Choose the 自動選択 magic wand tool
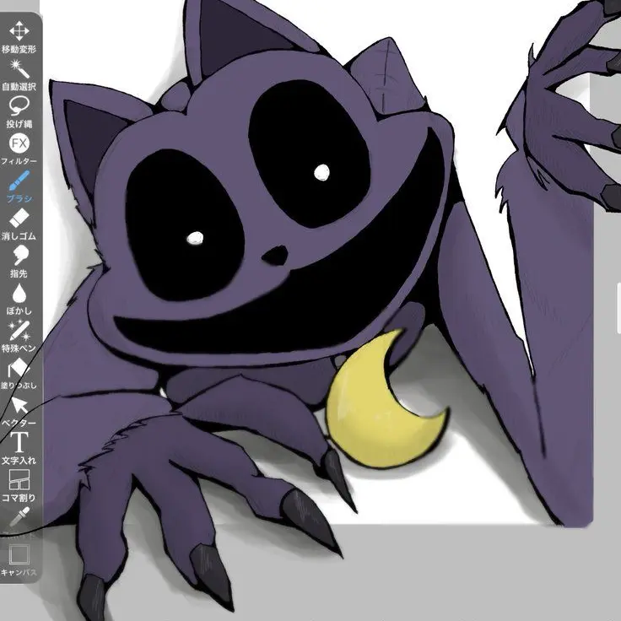 pyautogui.click(x=19, y=71)
